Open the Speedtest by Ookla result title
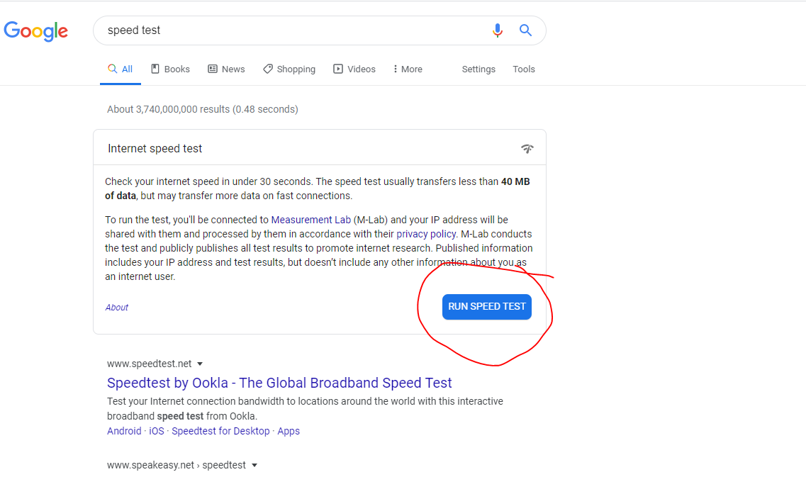806x477 pixels. 279,383
